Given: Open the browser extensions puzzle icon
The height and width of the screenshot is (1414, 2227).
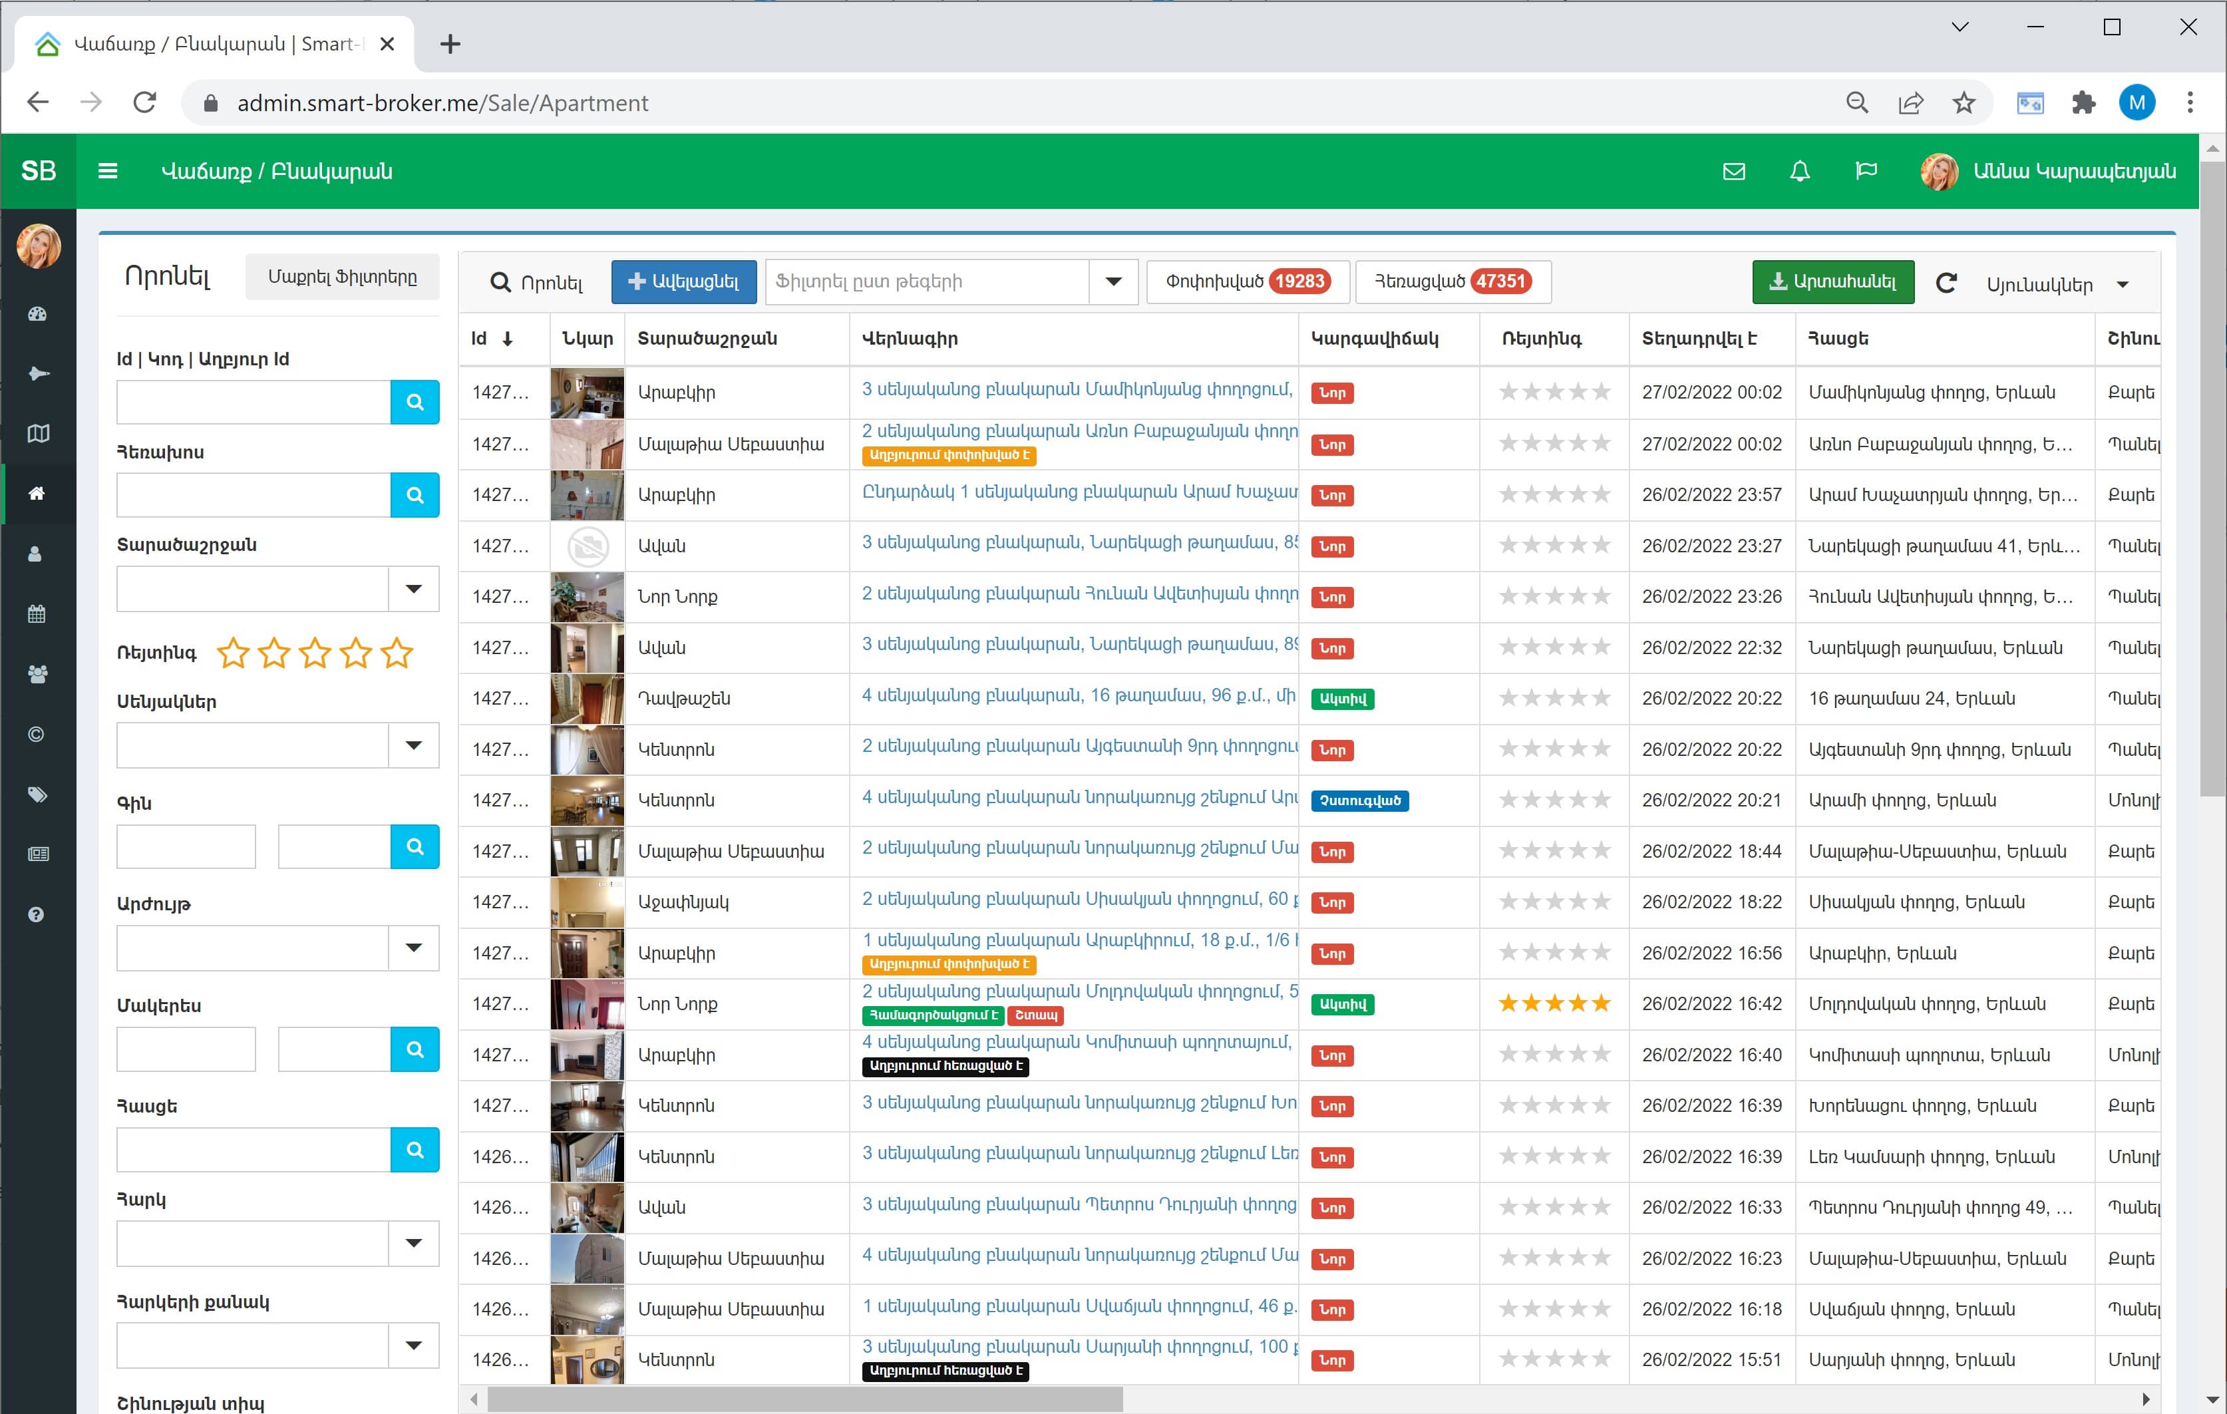Looking at the screenshot, I should [2083, 102].
